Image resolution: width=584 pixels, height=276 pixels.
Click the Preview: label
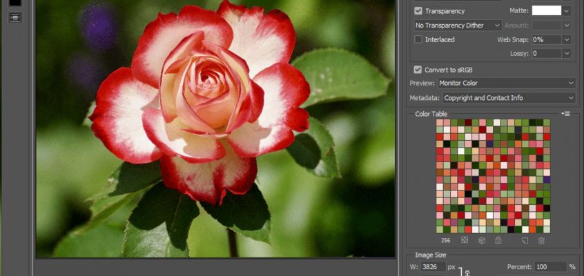(422, 83)
